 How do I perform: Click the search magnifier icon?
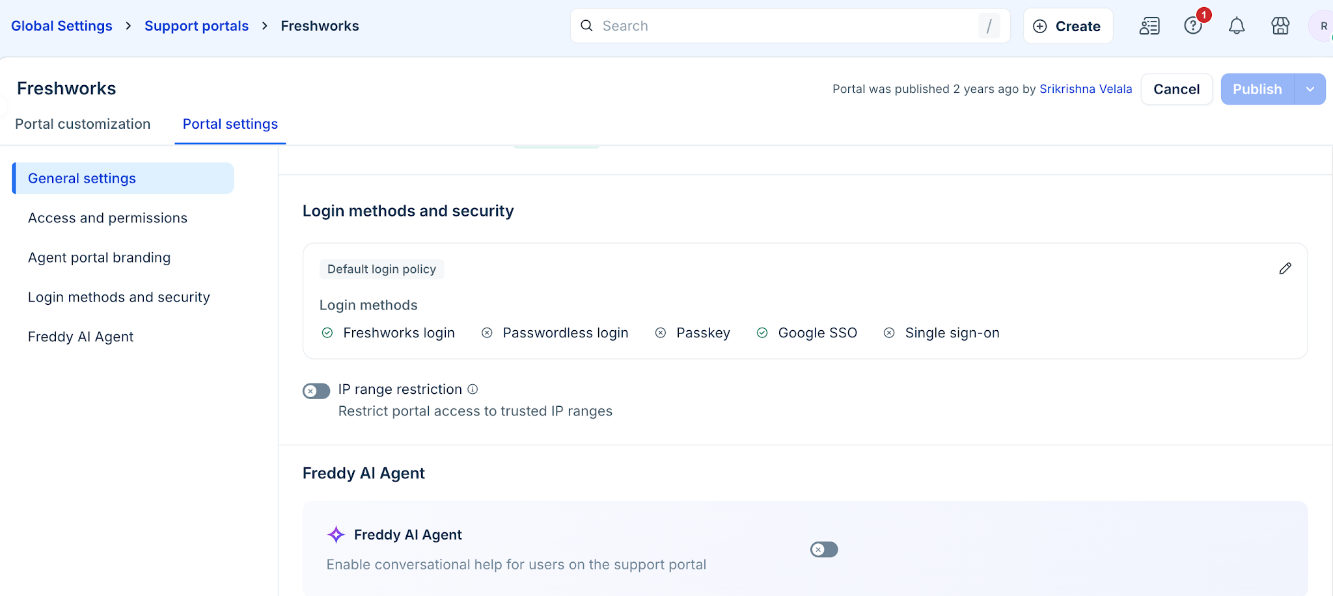click(586, 26)
